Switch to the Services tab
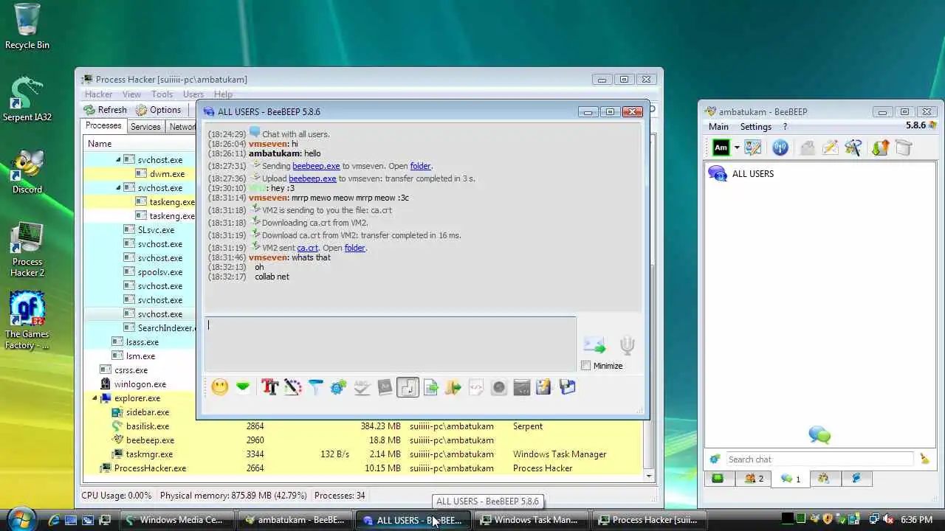 coord(145,127)
